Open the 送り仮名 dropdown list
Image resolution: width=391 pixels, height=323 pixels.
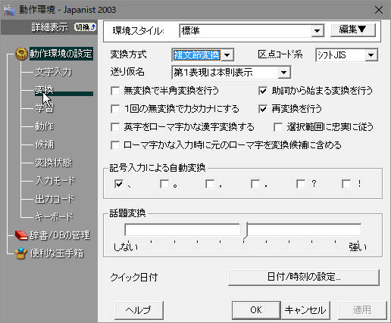pyautogui.click(x=284, y=73)
